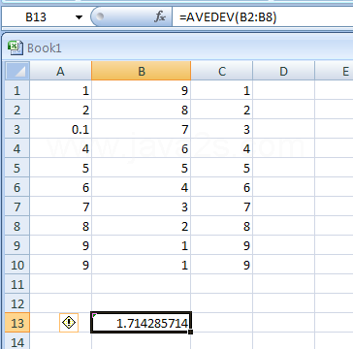Click empty cell B11
This screenshot has height=349, width=353.
[x=142, y=284]
